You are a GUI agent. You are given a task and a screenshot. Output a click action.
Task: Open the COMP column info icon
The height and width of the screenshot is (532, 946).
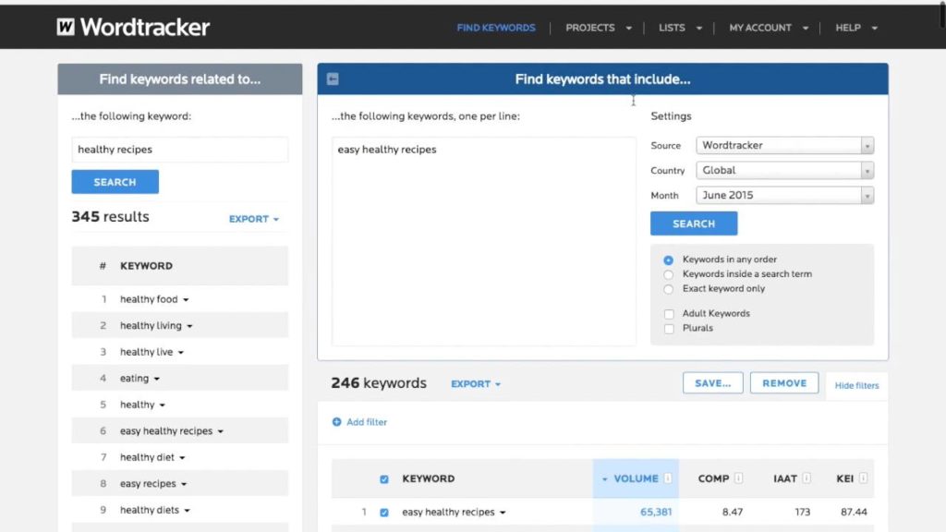[x=738, y=478]
